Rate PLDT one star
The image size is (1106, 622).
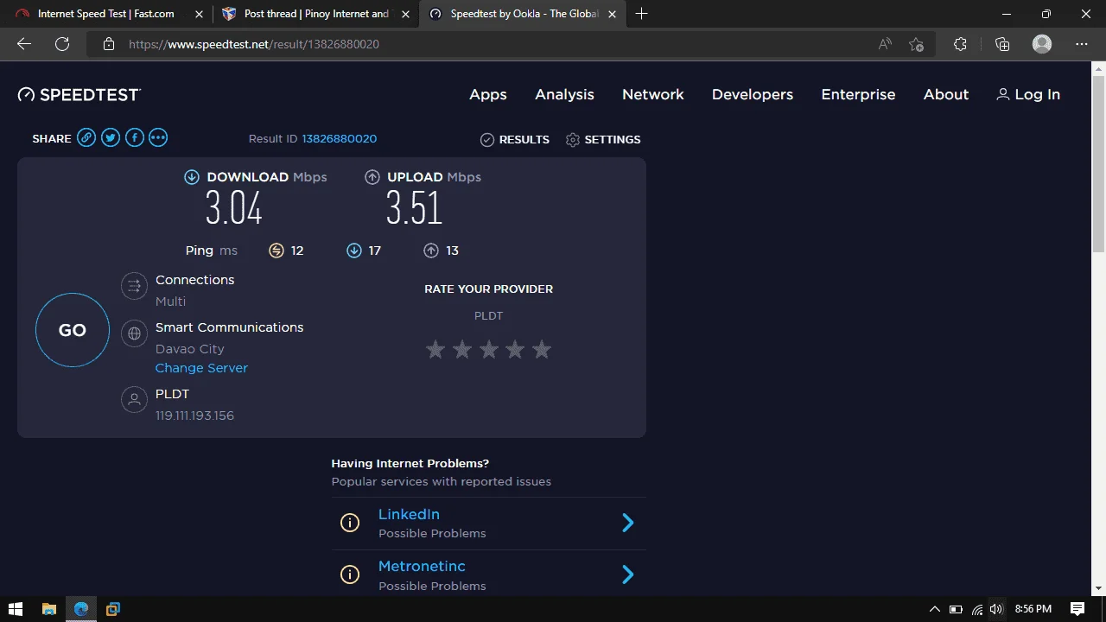coord(435,349)
